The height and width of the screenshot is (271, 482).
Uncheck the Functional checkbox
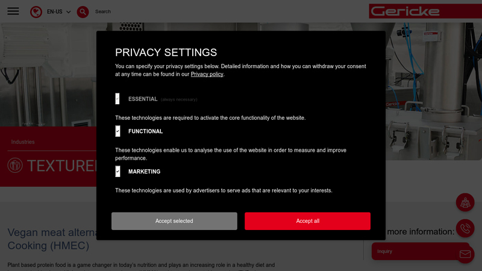[117, 131]
